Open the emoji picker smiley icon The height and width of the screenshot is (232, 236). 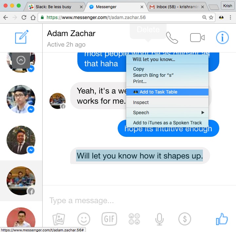[x=84, y=219]
